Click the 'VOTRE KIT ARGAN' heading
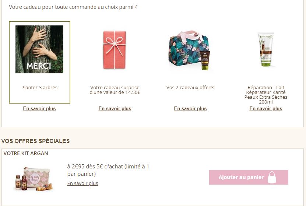 click(26, 153)
